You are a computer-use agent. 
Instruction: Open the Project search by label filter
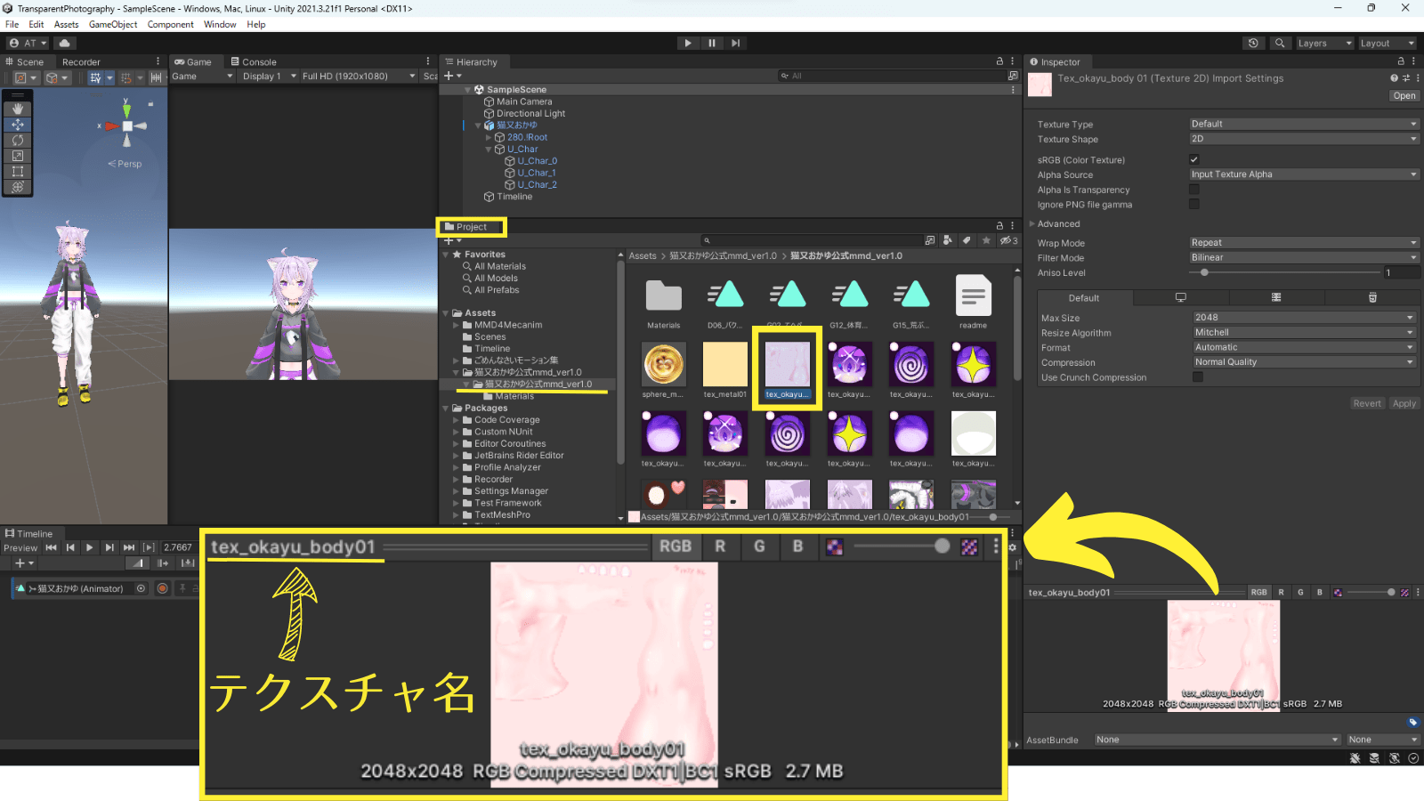(967, 240)
